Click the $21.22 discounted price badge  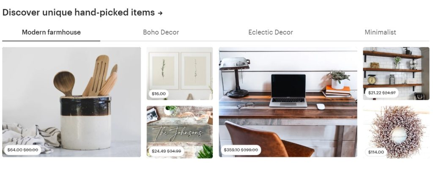(382, 93)
